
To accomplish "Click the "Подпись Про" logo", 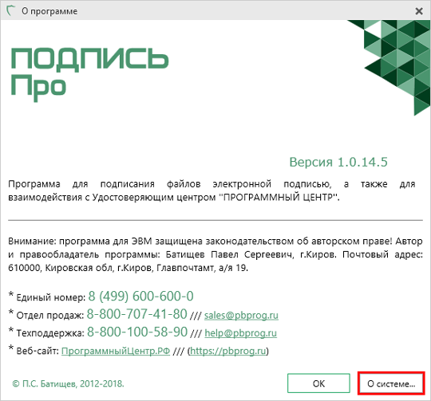I will (89, 73).
